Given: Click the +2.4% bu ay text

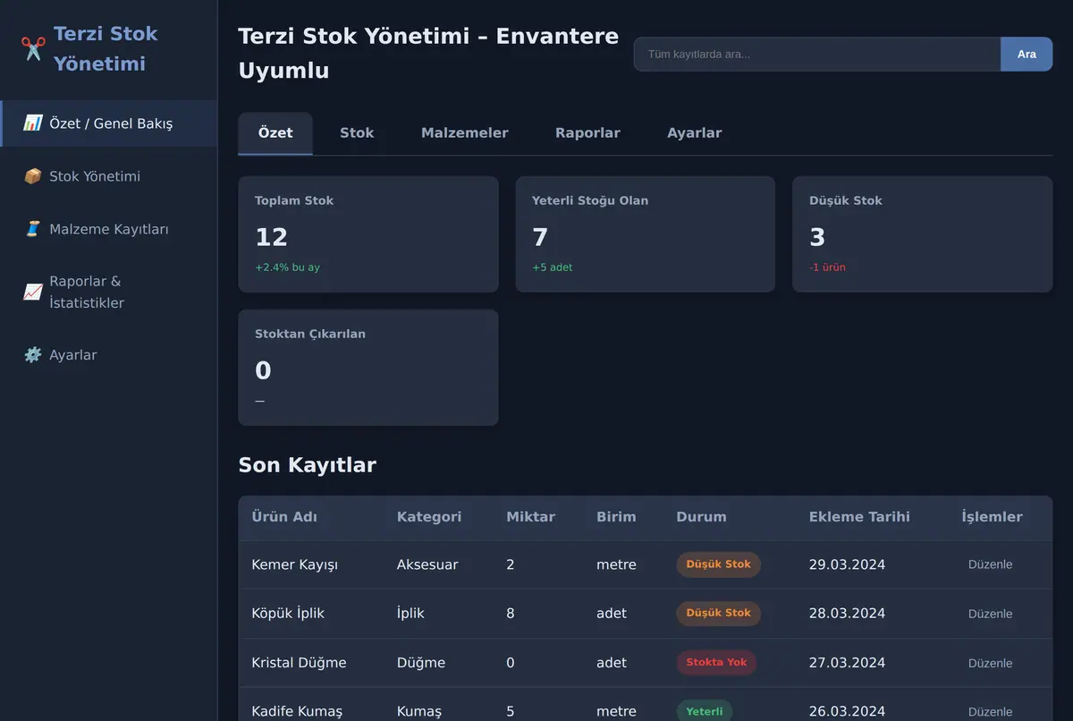Looking at the screenshot, I should click(x=287, y=267).
